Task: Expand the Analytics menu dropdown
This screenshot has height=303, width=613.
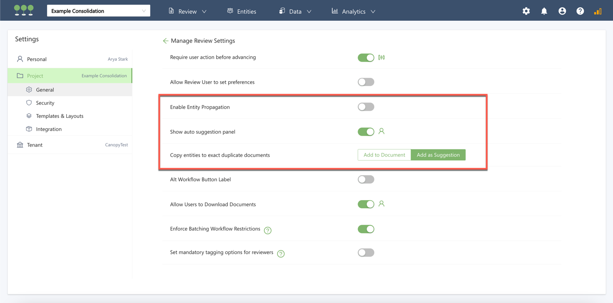Action: (353, 11)
